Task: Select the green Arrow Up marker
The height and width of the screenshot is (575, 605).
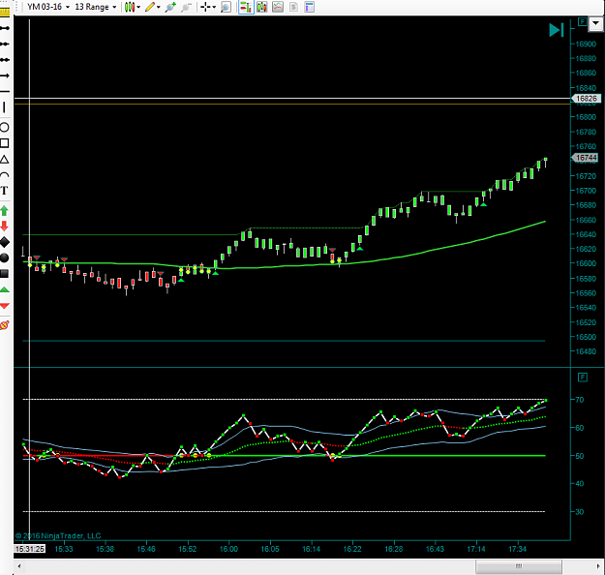Action: (5, 210)
